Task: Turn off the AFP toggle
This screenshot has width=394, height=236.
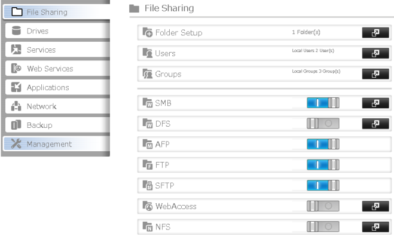Action: coord(323,144)
